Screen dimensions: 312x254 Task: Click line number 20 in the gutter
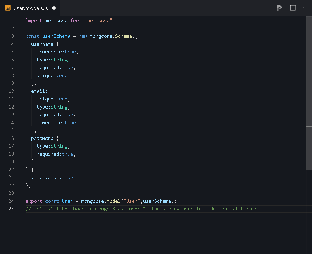(11, 170)
